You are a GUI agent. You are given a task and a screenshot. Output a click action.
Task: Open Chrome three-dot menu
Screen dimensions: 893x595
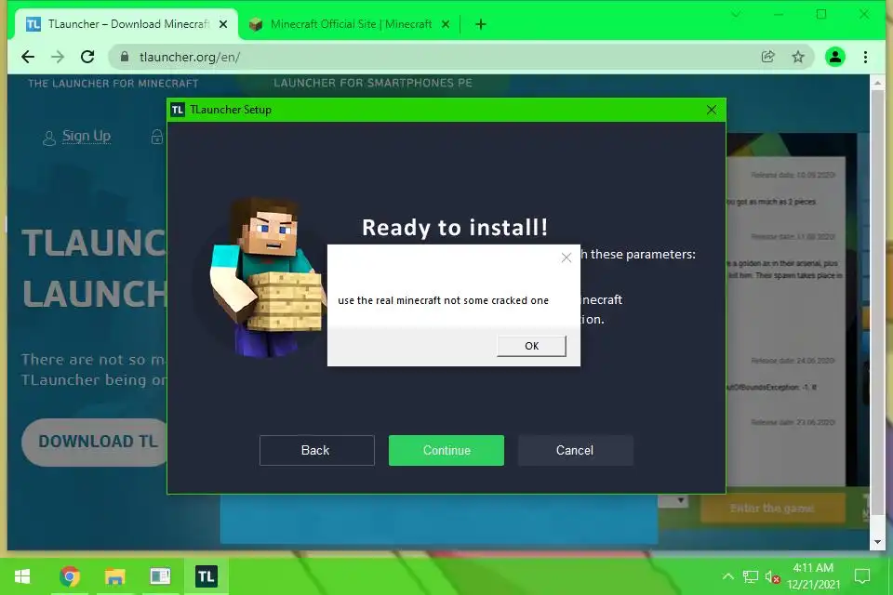pos(865,57)
